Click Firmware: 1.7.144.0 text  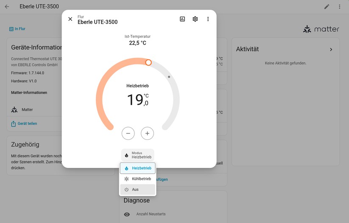28,73
